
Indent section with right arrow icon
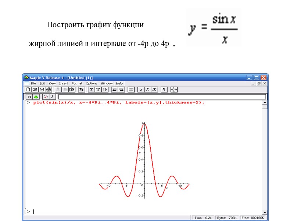[121, 90]
